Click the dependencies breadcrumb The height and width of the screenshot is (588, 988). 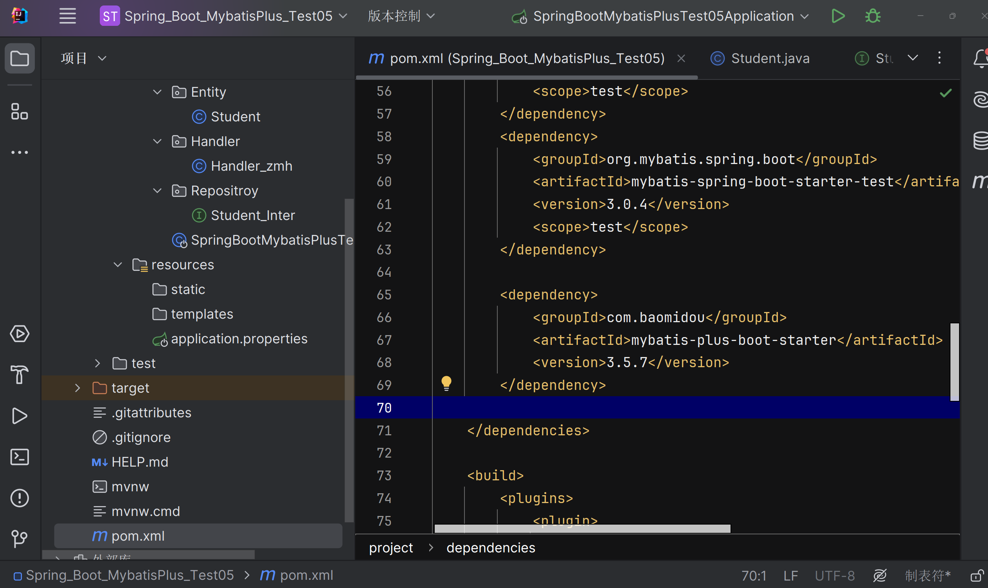pyautogui.click(x=490, y=548)
